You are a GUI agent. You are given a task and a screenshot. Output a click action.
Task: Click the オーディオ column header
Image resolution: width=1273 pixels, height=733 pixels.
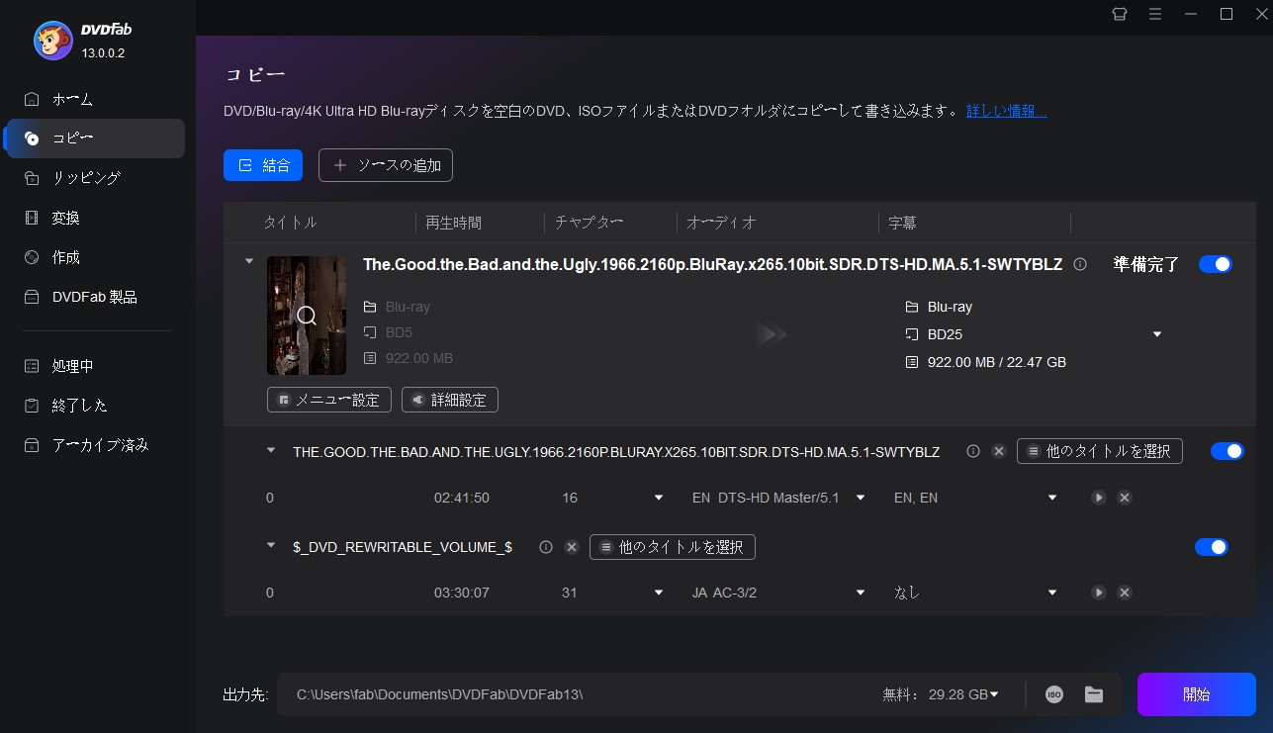click(x=721, y=223)
